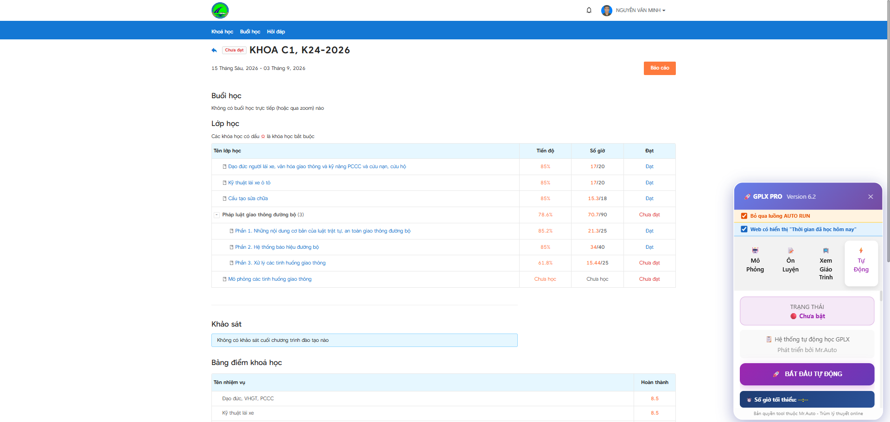
Task: Open Phần 1 Những nội dung cơ bản link
Action: click(x=323, y=231)
